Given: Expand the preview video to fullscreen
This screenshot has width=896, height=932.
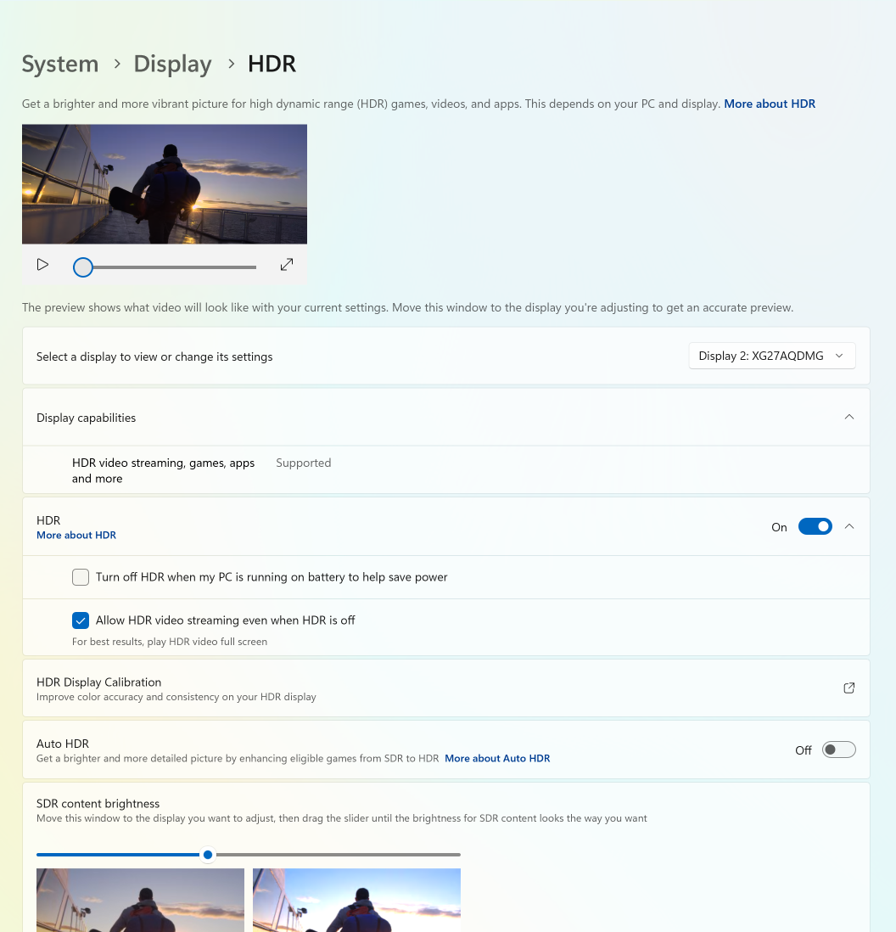Looking at the screenshot, I should [287, 264].
